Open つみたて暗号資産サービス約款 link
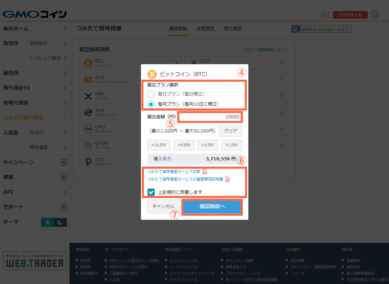 [x=174, y=172]
